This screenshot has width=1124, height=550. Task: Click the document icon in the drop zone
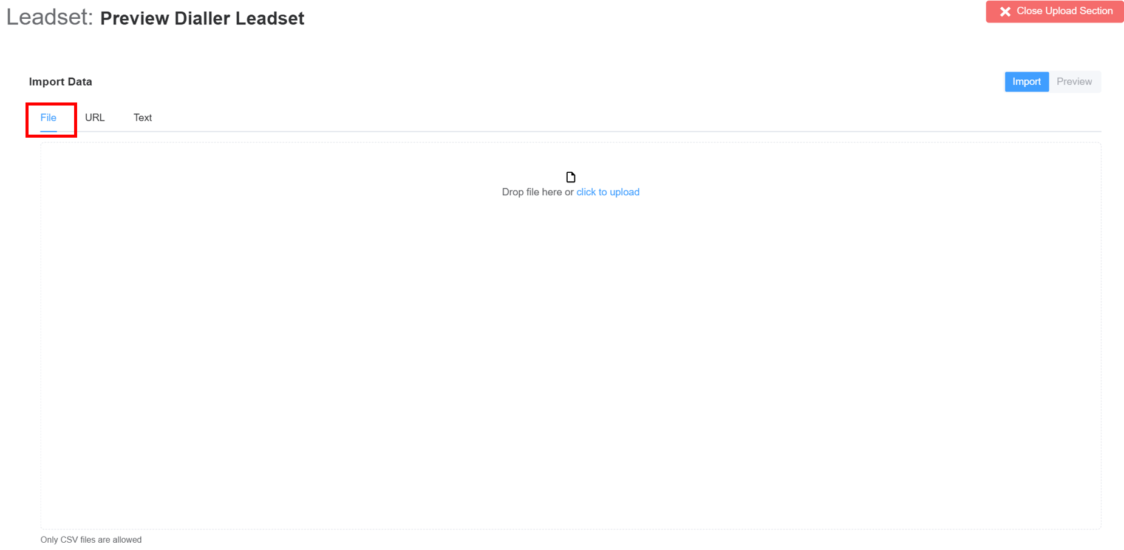(570, 177)
